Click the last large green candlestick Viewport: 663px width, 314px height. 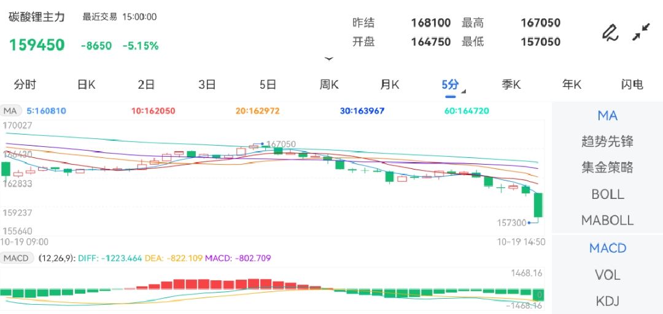click(538, 205)
